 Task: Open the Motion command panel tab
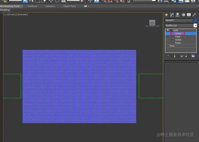(183, 15)
